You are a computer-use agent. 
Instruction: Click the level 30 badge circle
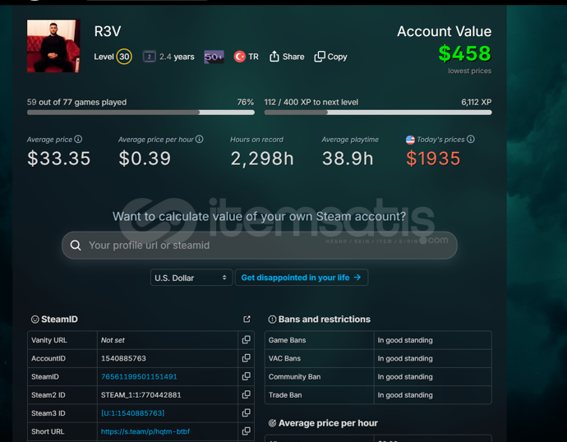(124, 57)
